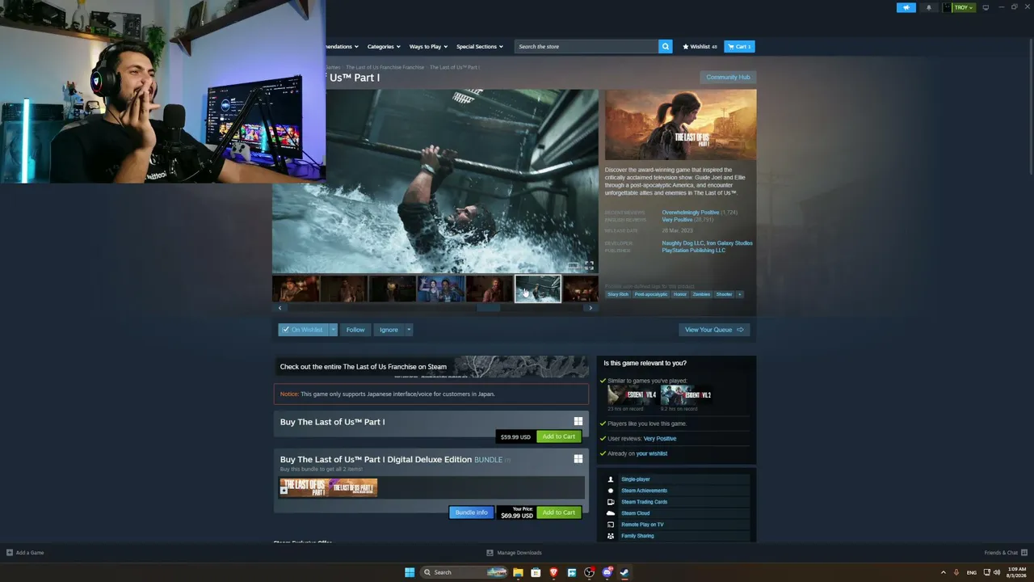
Task: Open PlayStation Publishing LLC publisher page
Action: [693, 251]
